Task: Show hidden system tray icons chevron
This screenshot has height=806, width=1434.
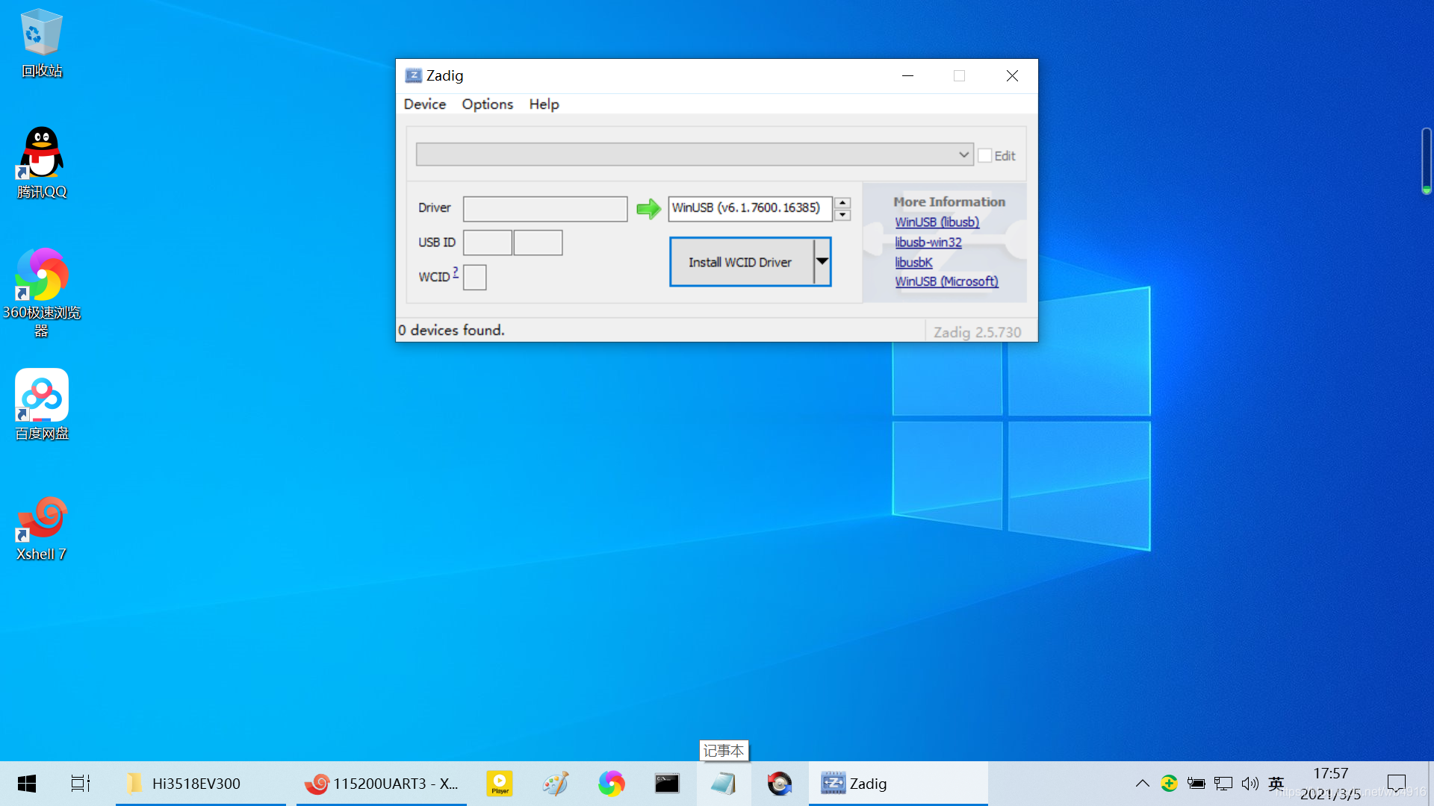Action: click(1142, 784)
